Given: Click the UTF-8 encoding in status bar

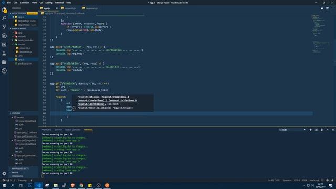Looking at the screenshot, I should [x=297, y=180].
